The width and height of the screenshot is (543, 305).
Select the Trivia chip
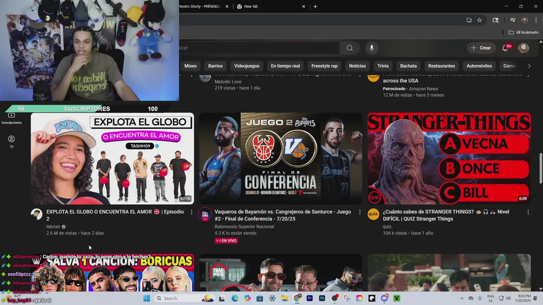[383, 66]
